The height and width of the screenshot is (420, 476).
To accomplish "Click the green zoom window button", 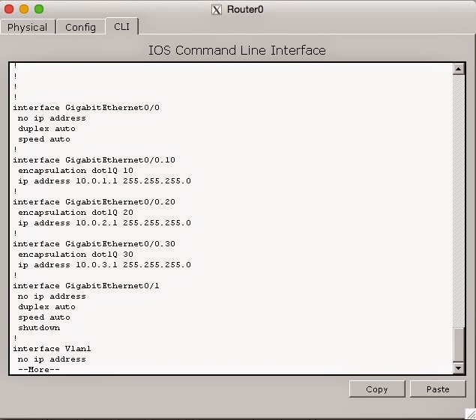I will coord(39,9).
